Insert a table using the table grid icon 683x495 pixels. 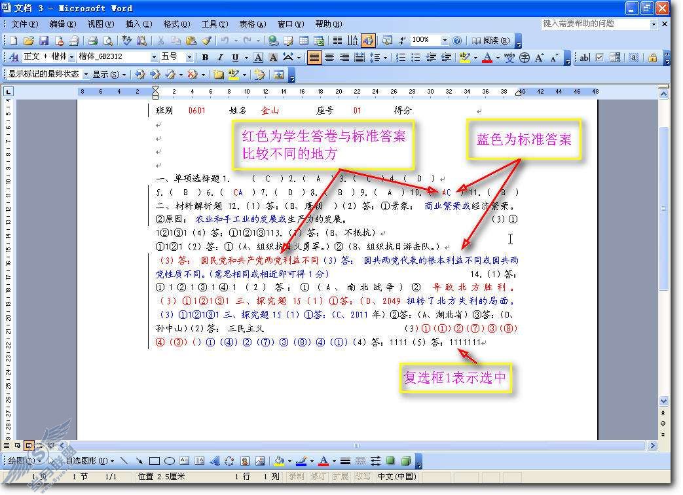304,41
